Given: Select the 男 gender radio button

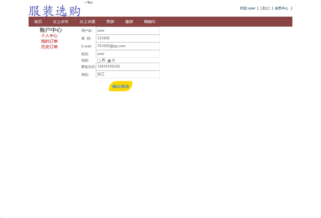Looking at the screenshot, I should click(99, 60).
